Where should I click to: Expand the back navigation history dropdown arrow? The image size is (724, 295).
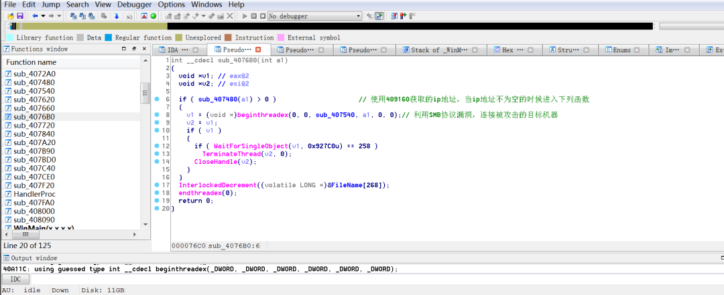click(44, 15)
